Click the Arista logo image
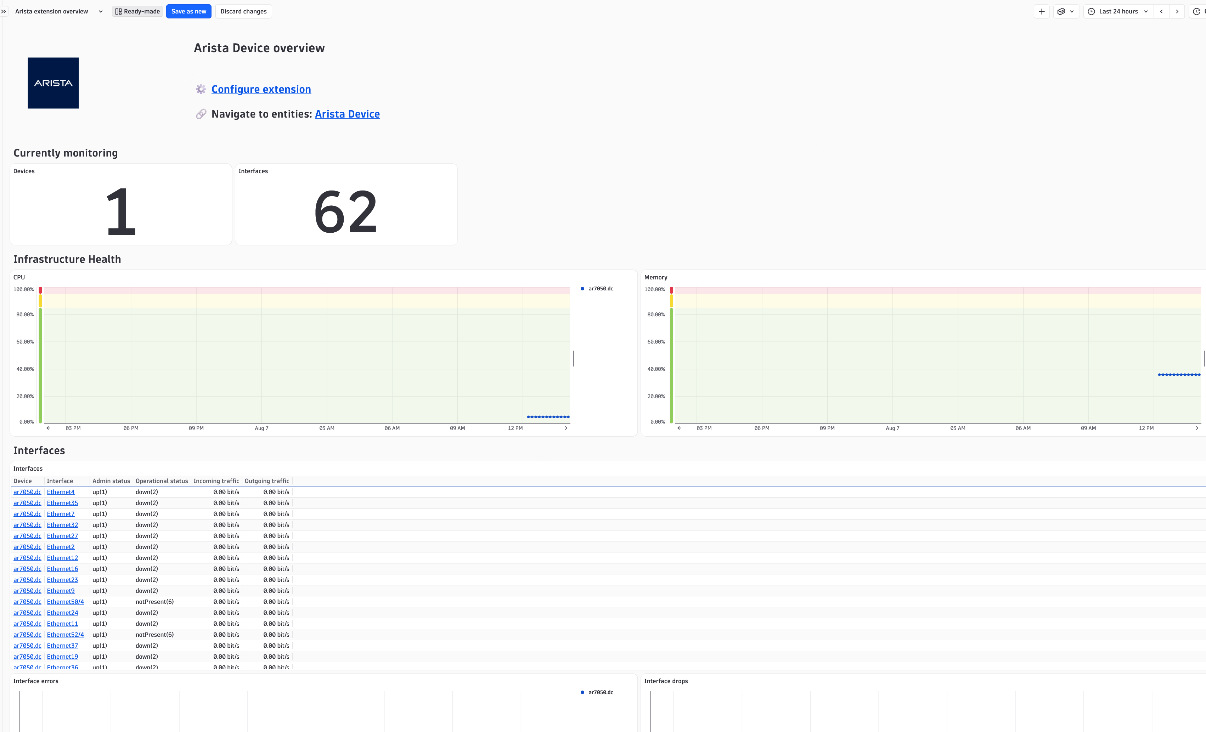 click(x=53, y=83)
